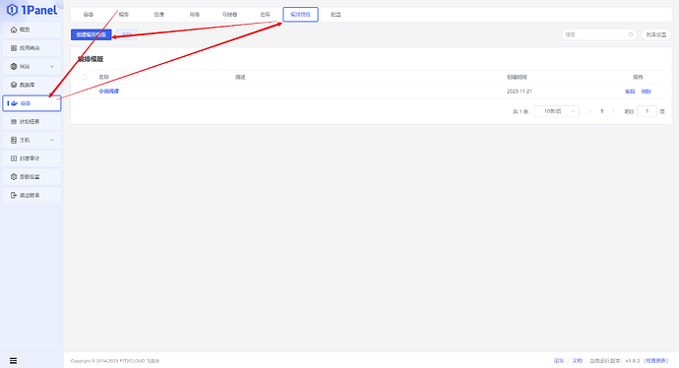Expand the 网站 sidebar submenu chevron
The width and height of the screenshot is (679, 368).
pyautogui.click(x=52, y=67)
